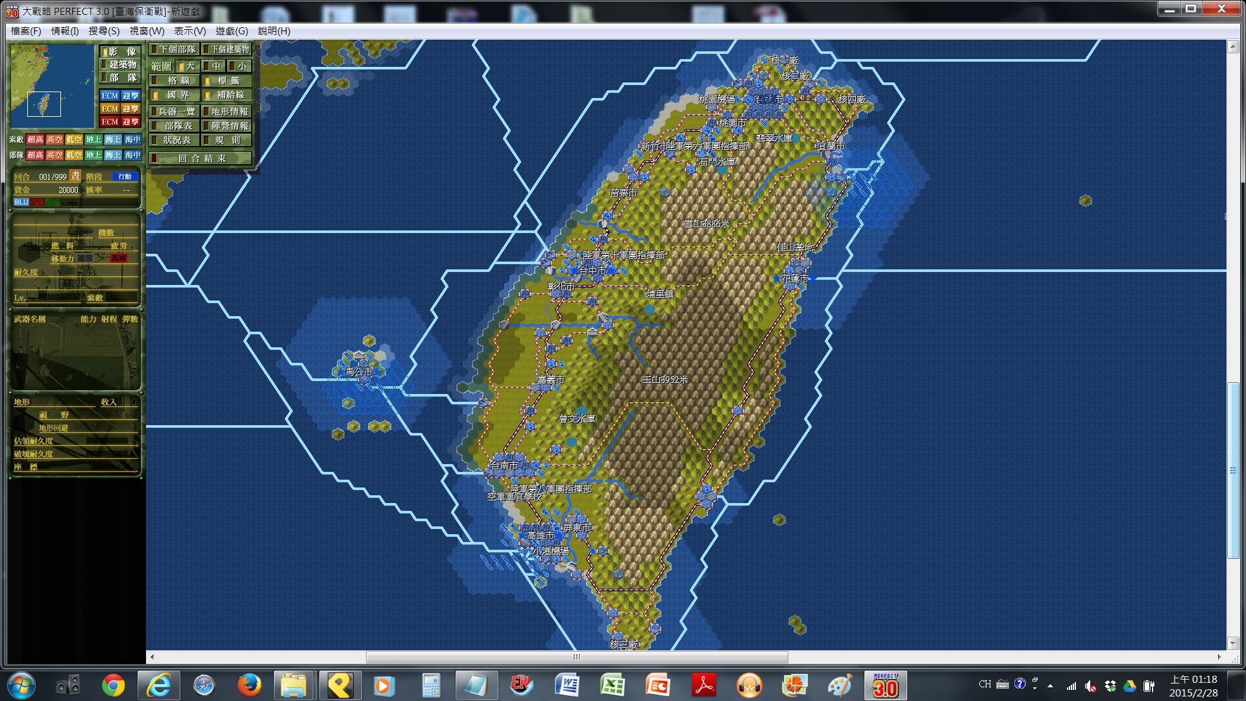Open the 兵器一覽 weapons list
The height and width of the screenshot is (701, 1246).
pos(174,112)
